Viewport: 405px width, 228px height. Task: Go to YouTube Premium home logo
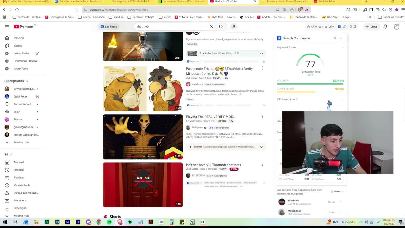(x=23, y=27)
